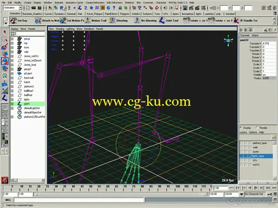Screen dimensions: 278x208
Task: Select the Joint Tool on the shelf
Action: (x=162, y=21)
